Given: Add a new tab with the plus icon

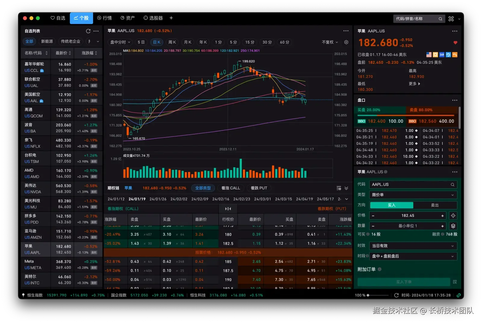Looking at the screenshot, I should tap(171, 18).
